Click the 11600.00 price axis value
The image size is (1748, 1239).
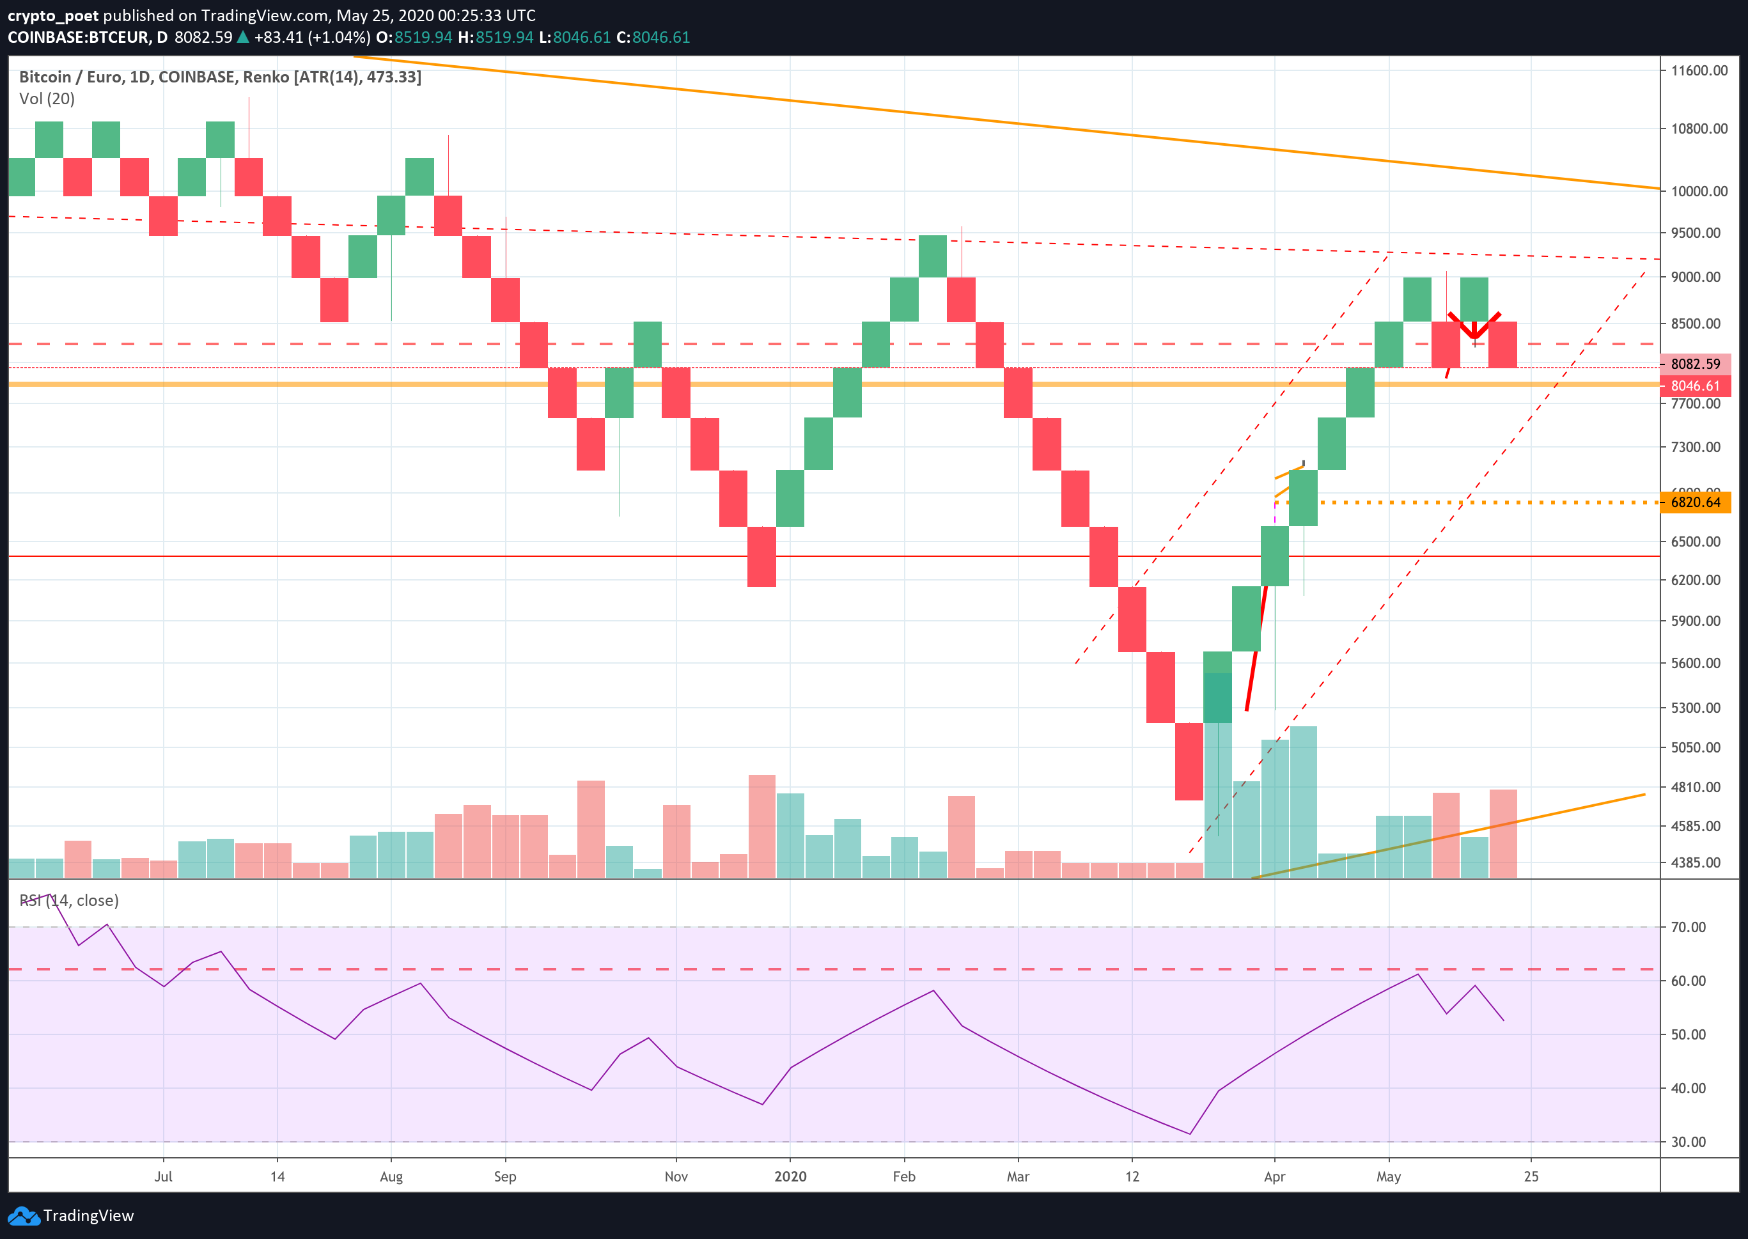pos(1699,70)
